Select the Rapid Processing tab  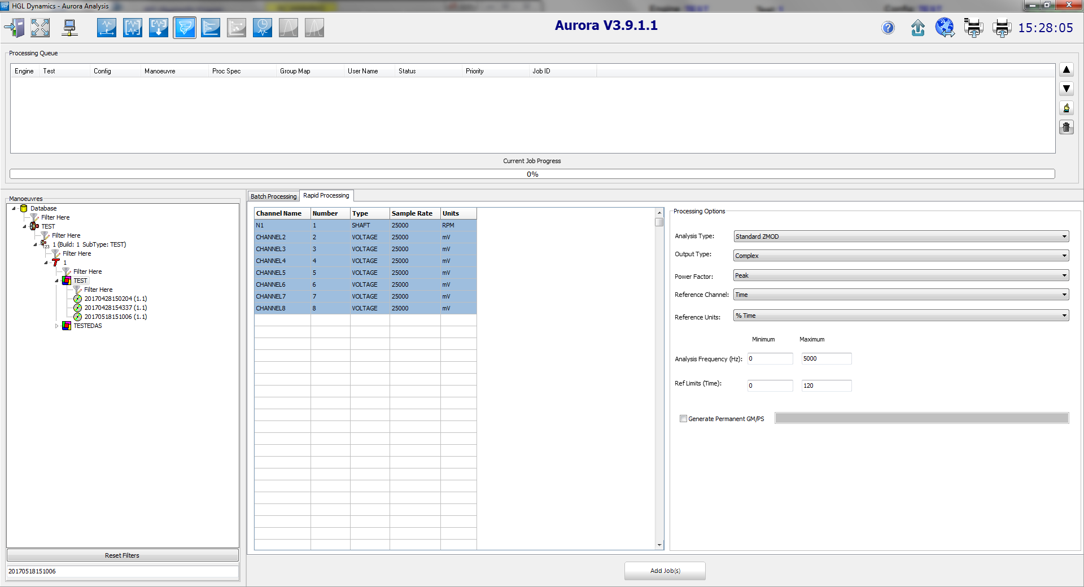(326, 195)
